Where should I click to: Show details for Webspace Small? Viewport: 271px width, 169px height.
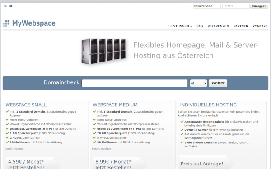click(x=14, y=149)
